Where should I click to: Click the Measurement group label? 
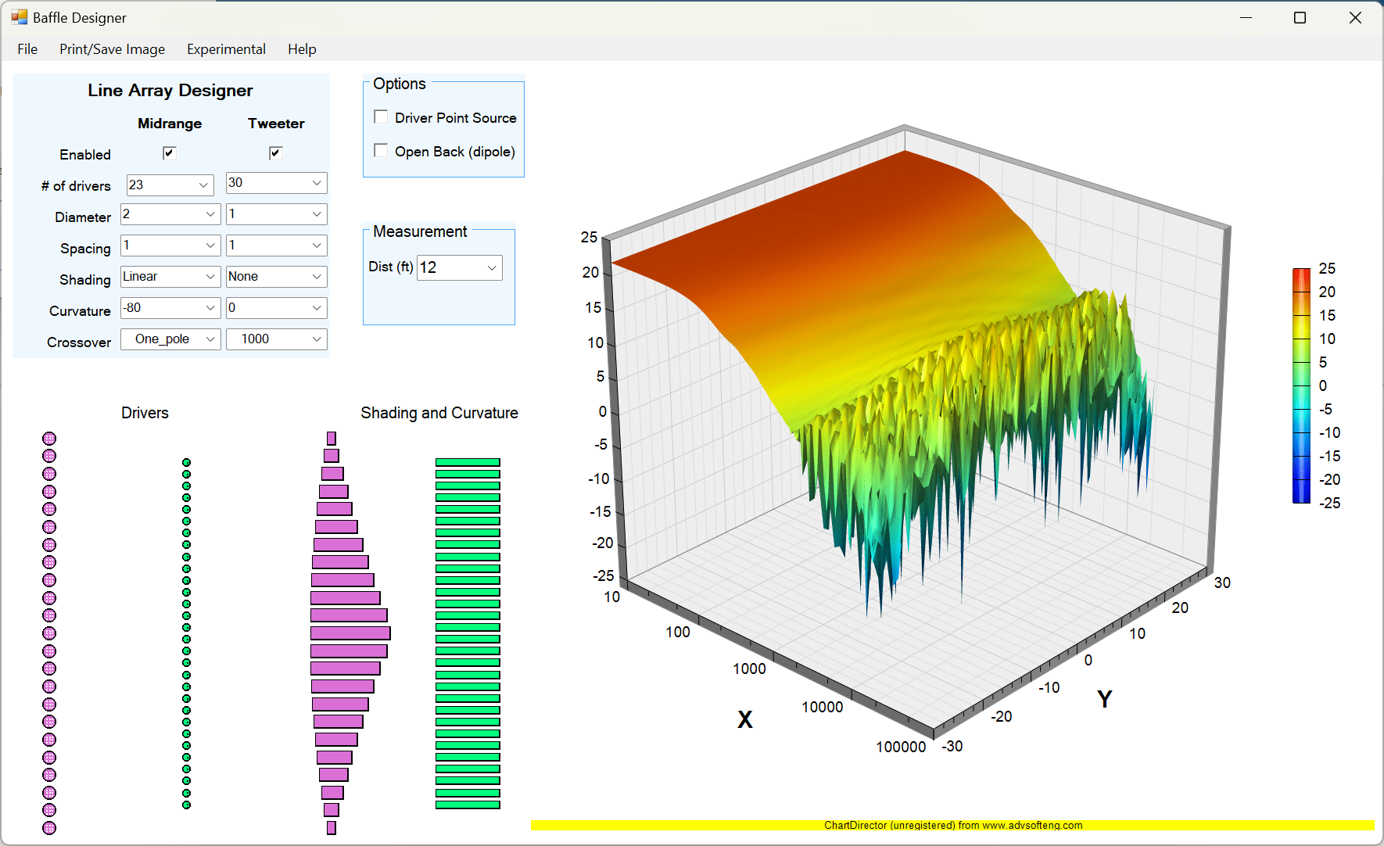pyautogui.click(x=420, y=231)
